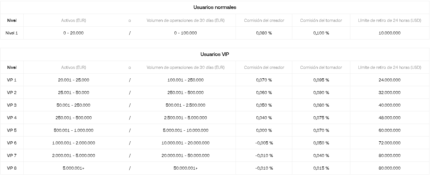Select the "10.000.000" withdrawal limit cell
Screen dimensions: 430x176
[x=390, y=33]
